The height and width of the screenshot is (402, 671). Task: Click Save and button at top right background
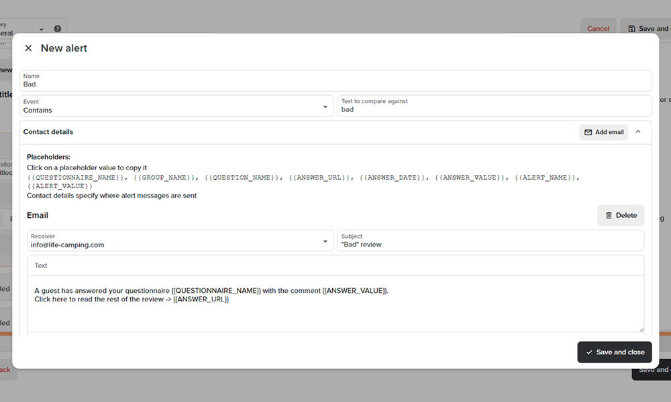click(646, 29)
